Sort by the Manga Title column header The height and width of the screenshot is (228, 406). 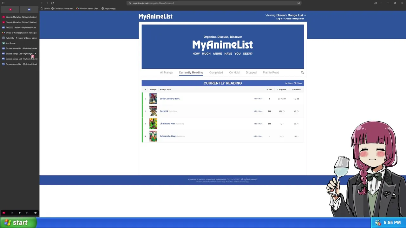tap(165, 89)
